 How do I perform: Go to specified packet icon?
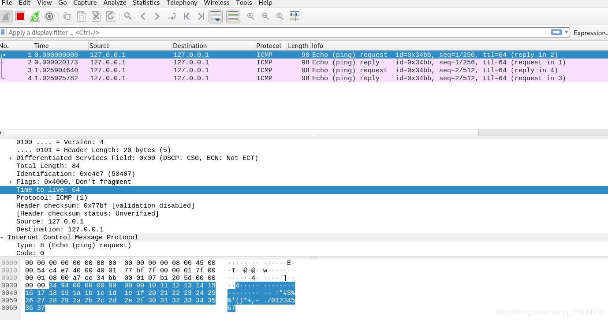(x=172, y=16)
